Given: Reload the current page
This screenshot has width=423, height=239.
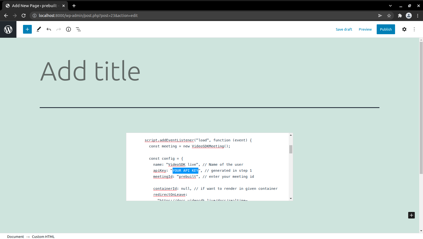Looking at the screenshot, I should (24, 16).
